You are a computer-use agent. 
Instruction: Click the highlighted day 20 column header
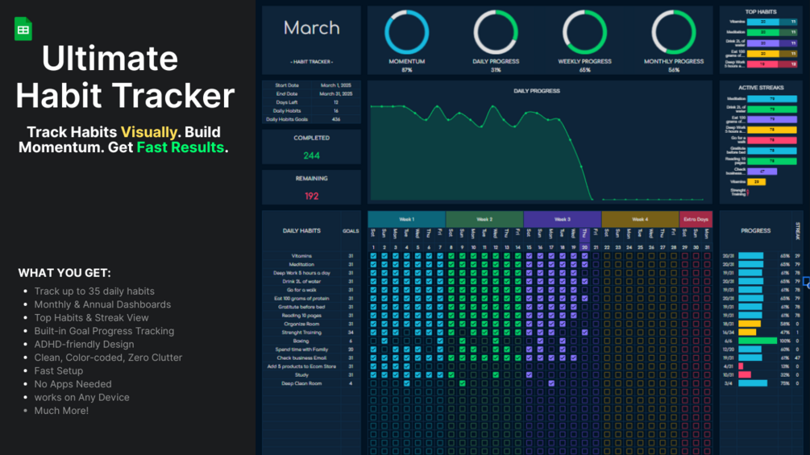click(585, 240)
